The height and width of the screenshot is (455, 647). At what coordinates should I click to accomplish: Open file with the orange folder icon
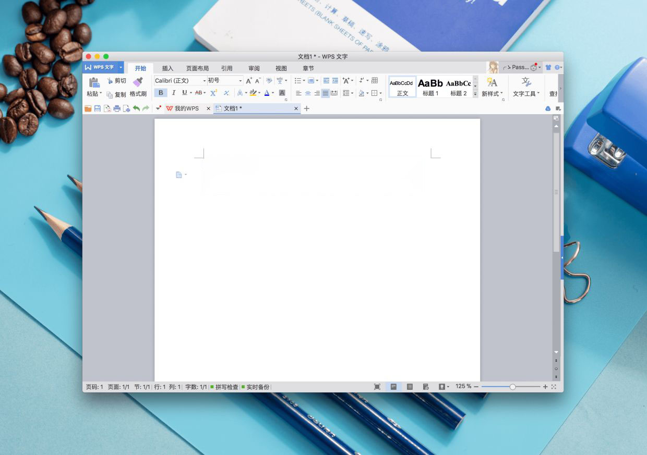click(x=88, y=108)
